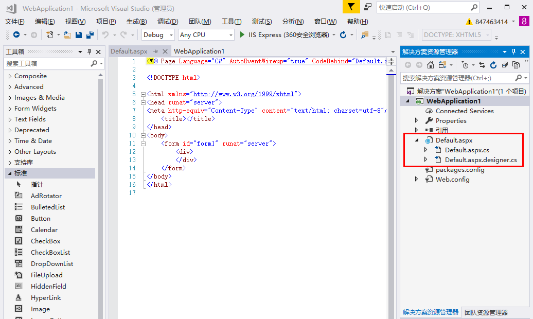Pin the Default.aspx document tab

155,51
